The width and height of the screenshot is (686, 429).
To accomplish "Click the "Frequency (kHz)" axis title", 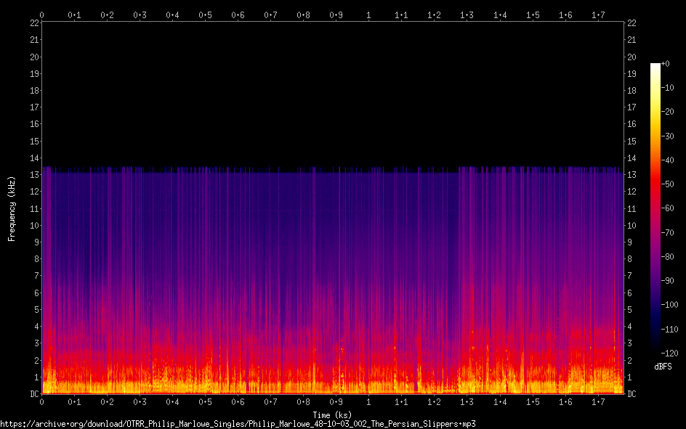I will (x=12, y=208).
